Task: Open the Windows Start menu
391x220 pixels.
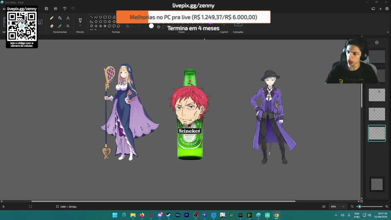Action: tap(115, 215)
